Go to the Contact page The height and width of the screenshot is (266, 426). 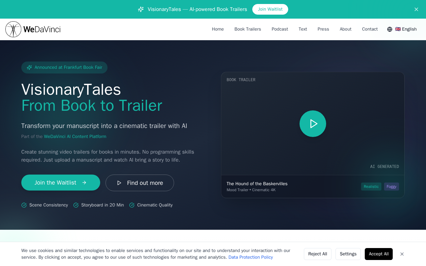pos(370,29)
